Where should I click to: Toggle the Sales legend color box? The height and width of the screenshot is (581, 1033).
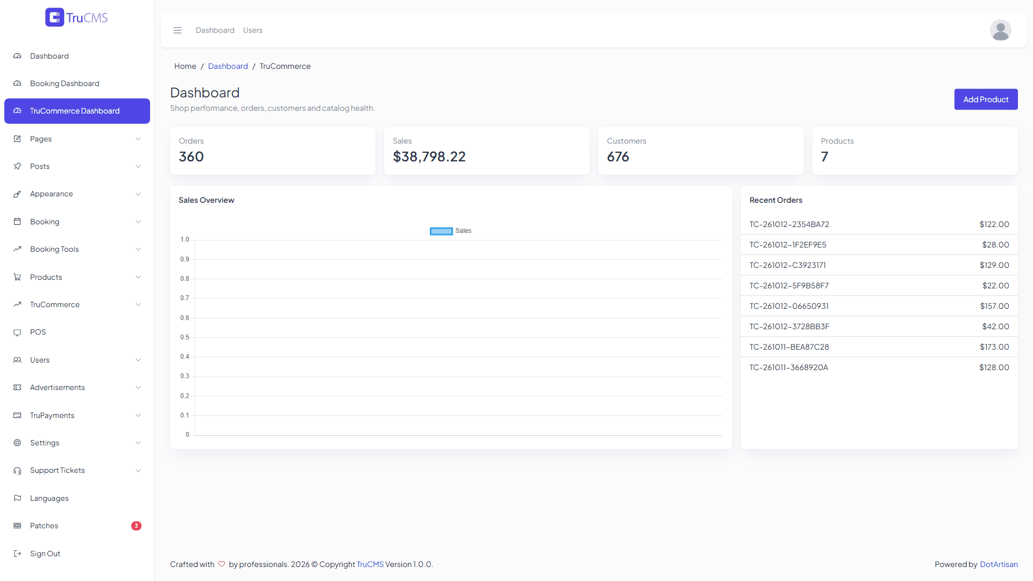pyautogui.click(x=441, y=231)
